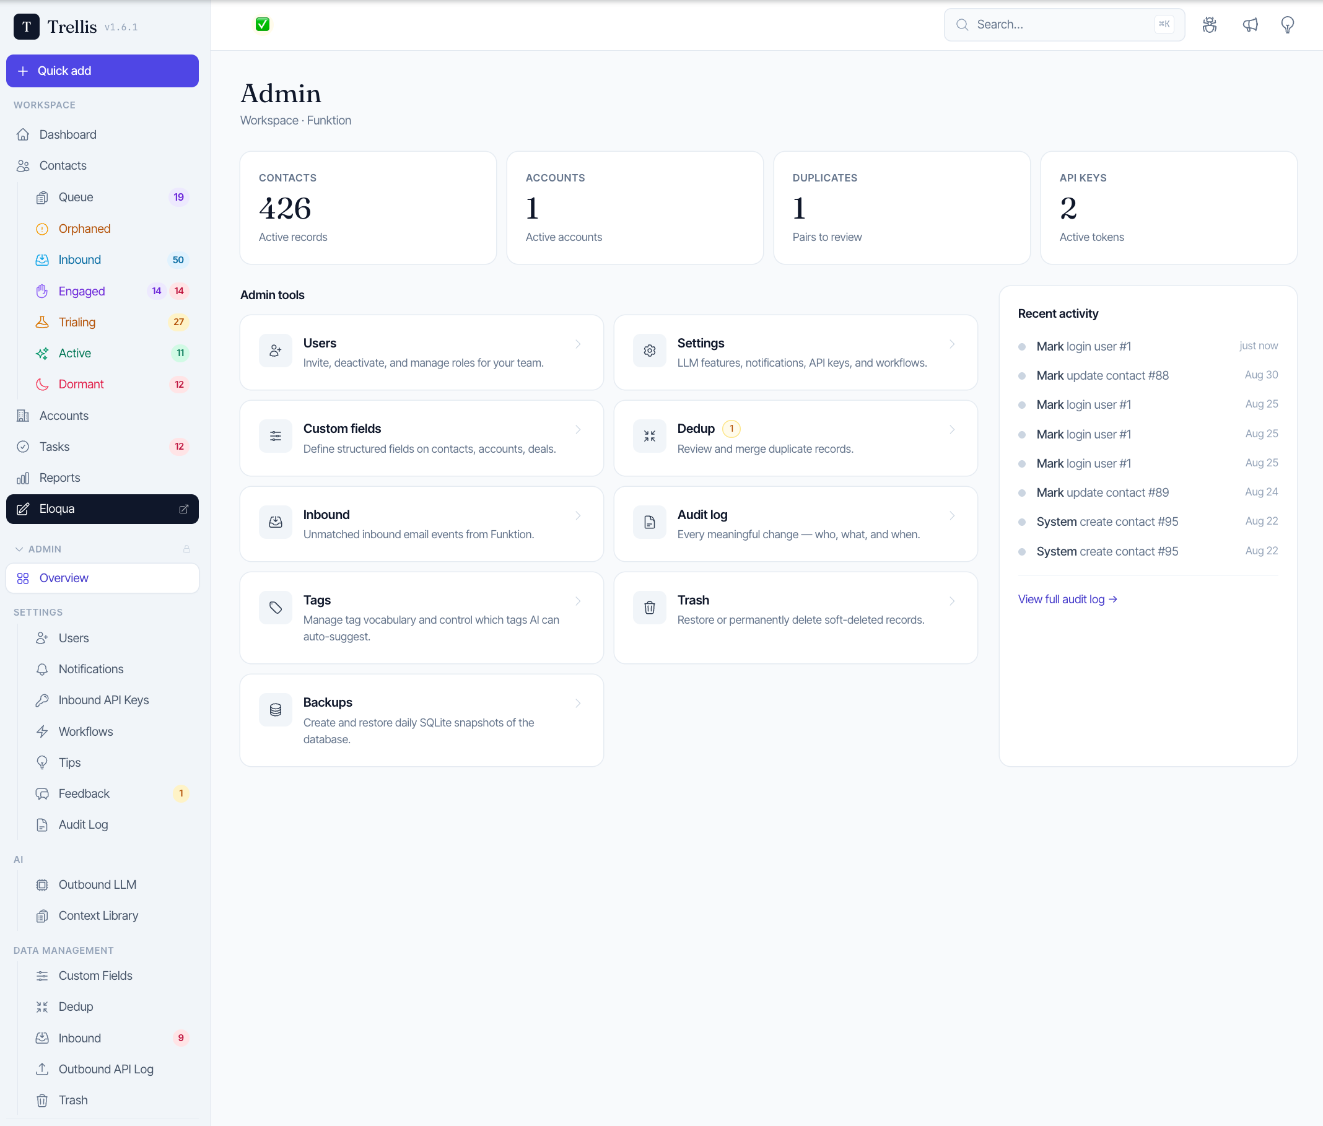
Task: Click the Engaged hand icon in sidebar
Action: (x=42, y=291)
